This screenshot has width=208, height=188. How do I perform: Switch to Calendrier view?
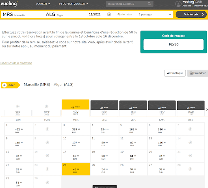[x=197, y=73]
